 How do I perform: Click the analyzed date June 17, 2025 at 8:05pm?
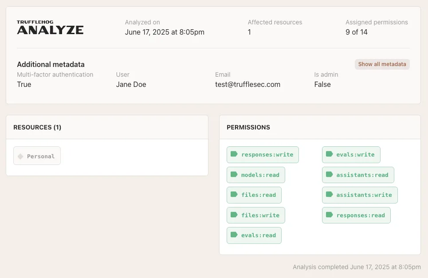pyautogui.click(x=165, y=32)
